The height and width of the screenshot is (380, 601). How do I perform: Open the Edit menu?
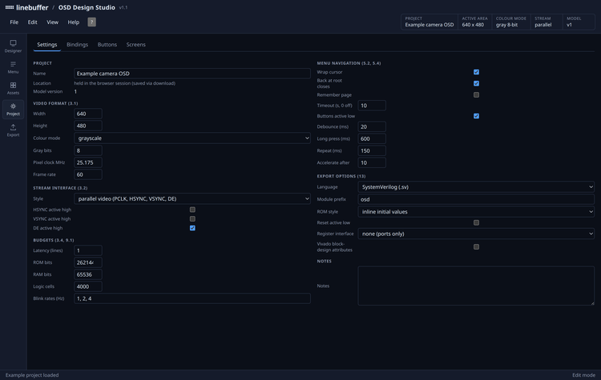click(32, 22)
